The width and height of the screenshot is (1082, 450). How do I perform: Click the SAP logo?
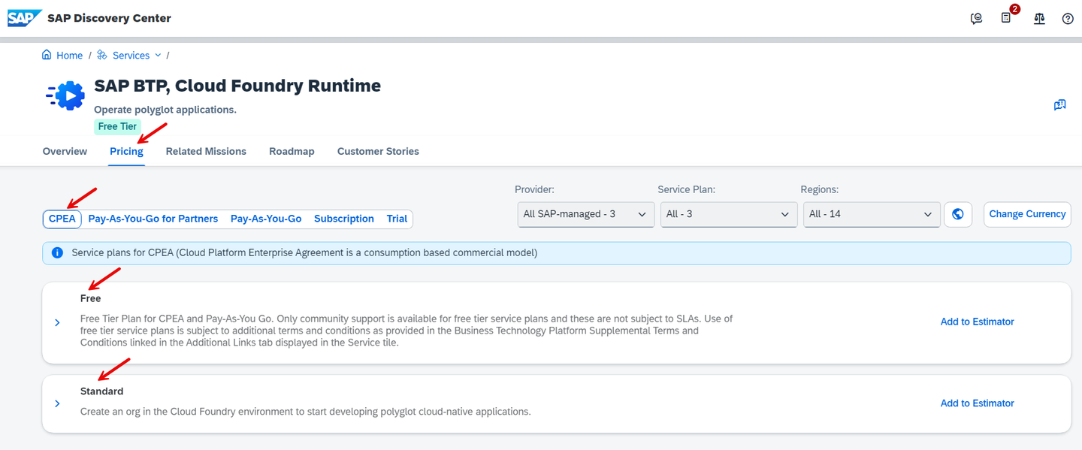pos(25,18)
